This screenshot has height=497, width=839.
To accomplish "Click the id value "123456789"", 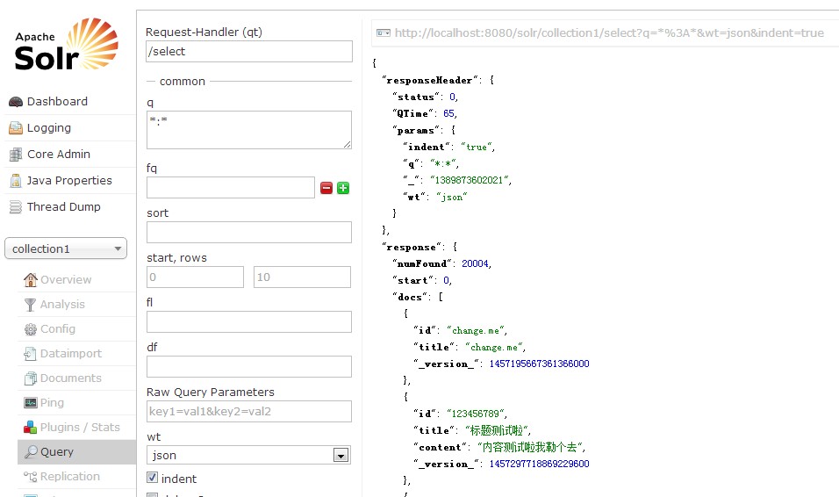I will (x=476, y=414).
